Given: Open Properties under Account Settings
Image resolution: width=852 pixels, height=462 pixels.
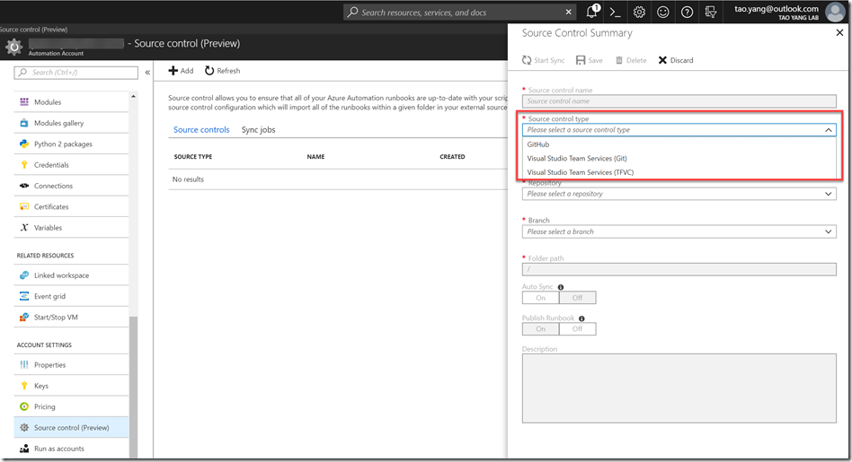Looking at the screenshot, I should [71, 365].
